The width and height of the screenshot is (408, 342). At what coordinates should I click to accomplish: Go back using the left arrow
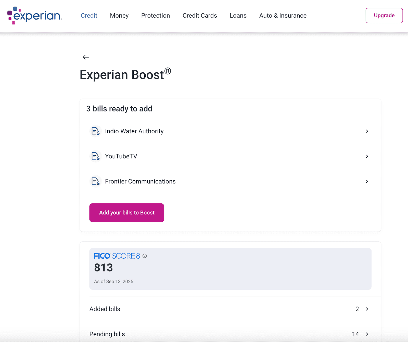point(86,57)
